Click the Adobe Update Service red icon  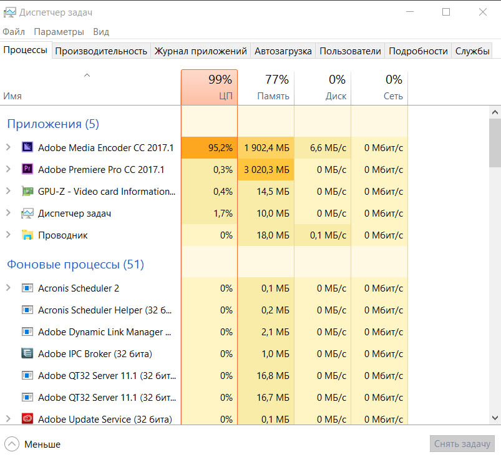click(x=27, y=419)
